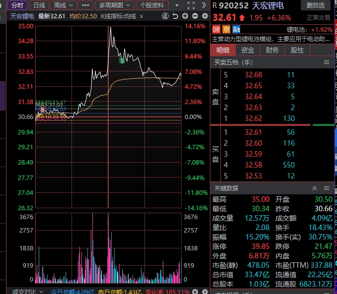Click buy level 4 price 32.58
The width and height of the screenshot is (337, 294).
[x=254, y=165]
